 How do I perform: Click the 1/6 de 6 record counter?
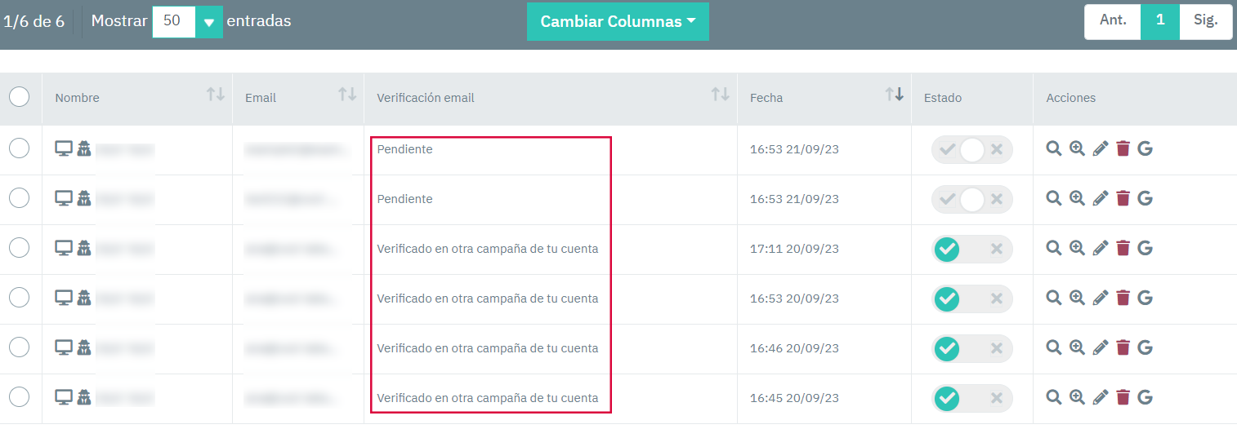[33, 21]
